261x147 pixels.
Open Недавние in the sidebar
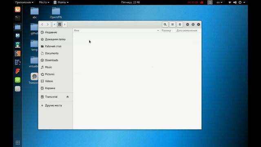55,32
